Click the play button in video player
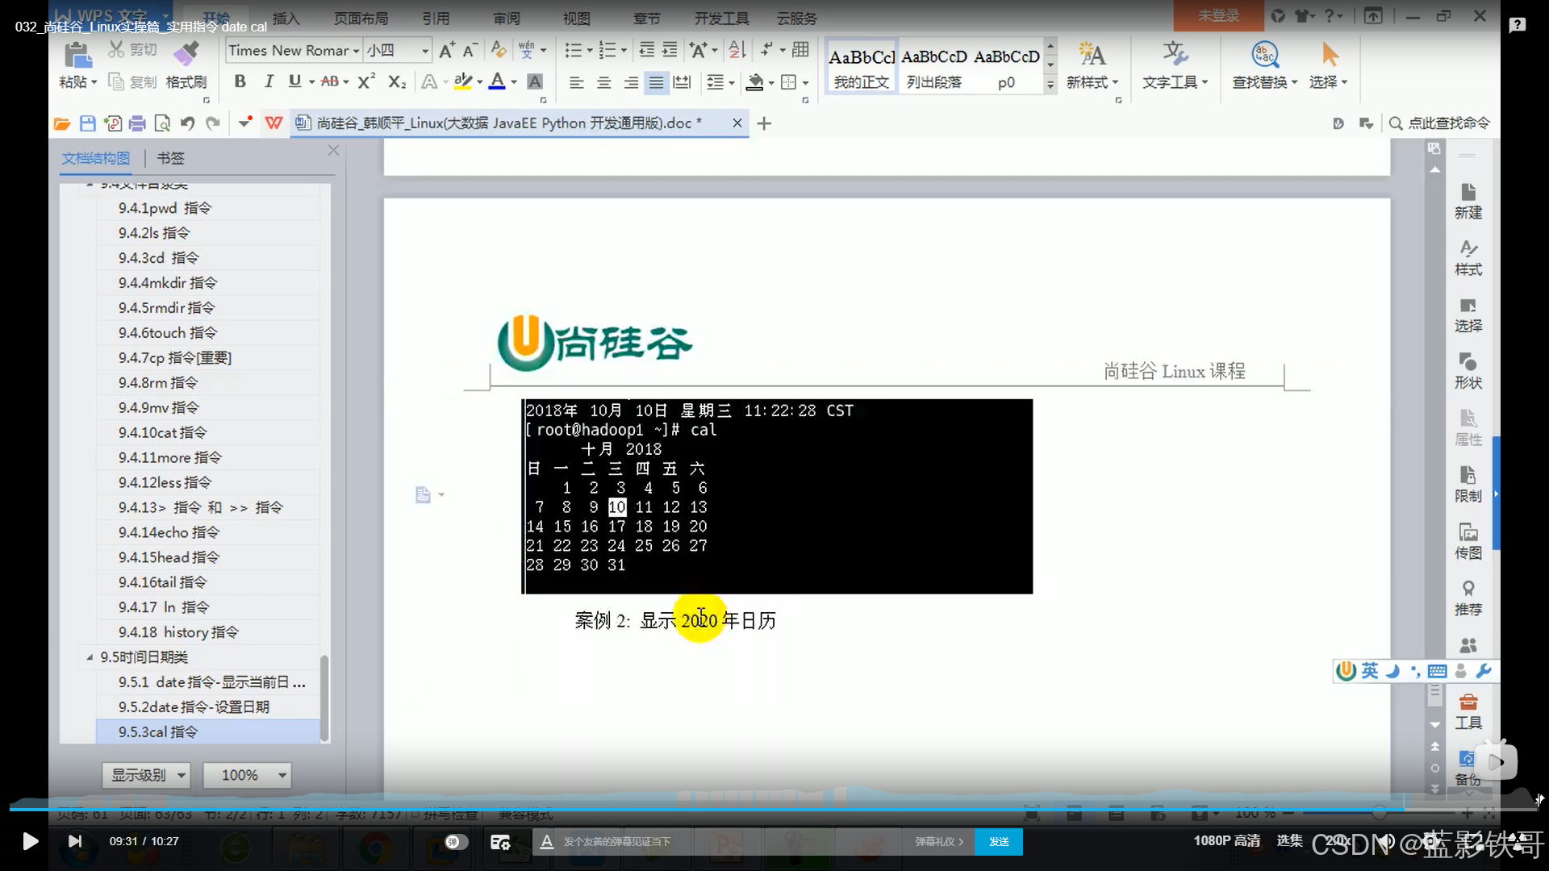This screenshot has height=871, width=1549. (x=30, y=841)
